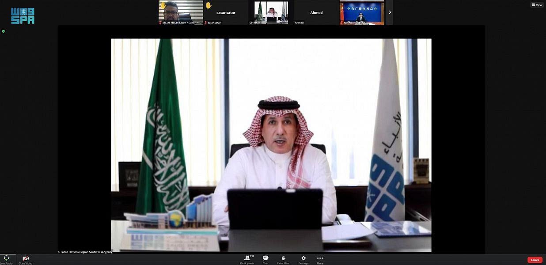Screen dimensions: 546x265
Task: Click the main speaker video
Action: coord(271,145)
